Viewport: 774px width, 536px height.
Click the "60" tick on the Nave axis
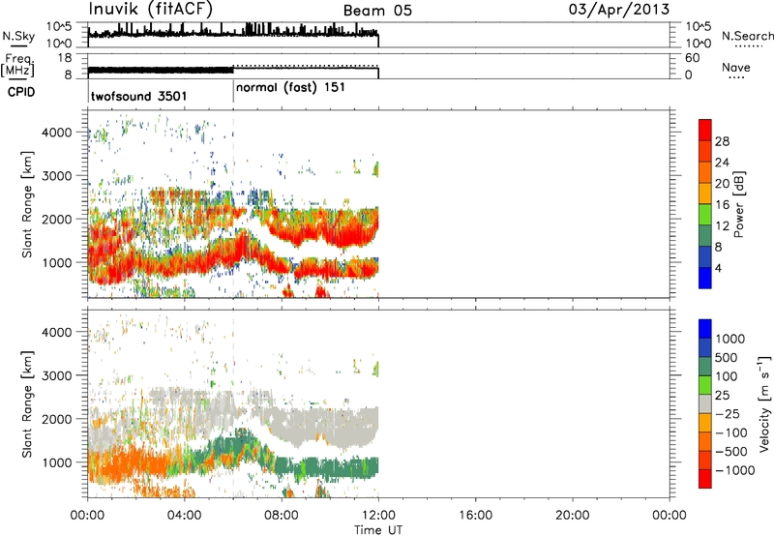pyautogui.click(x=692, y=58)
